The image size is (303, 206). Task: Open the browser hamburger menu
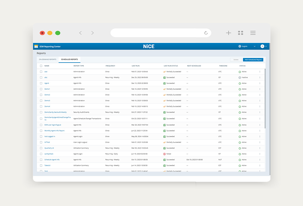[x=253, y=33]
